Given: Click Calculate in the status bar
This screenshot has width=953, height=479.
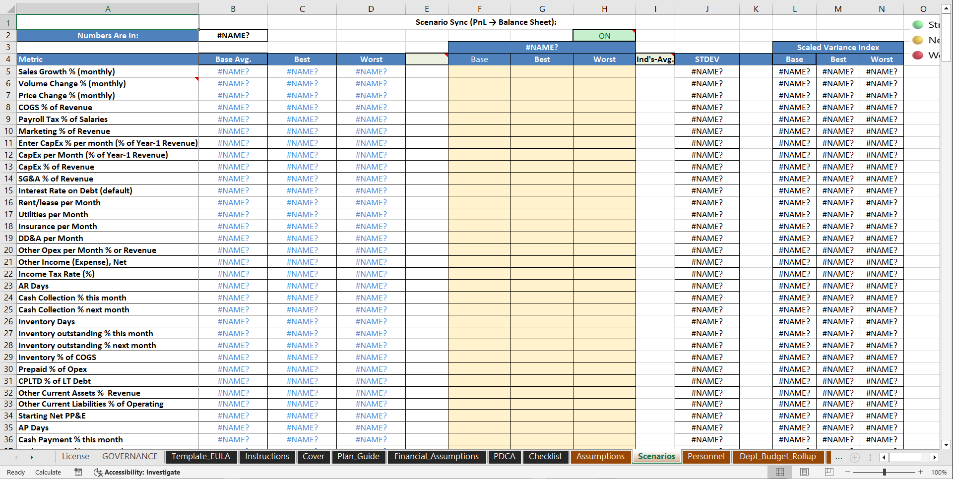Looking at the screenshot, I should click(x=48, y=472).
